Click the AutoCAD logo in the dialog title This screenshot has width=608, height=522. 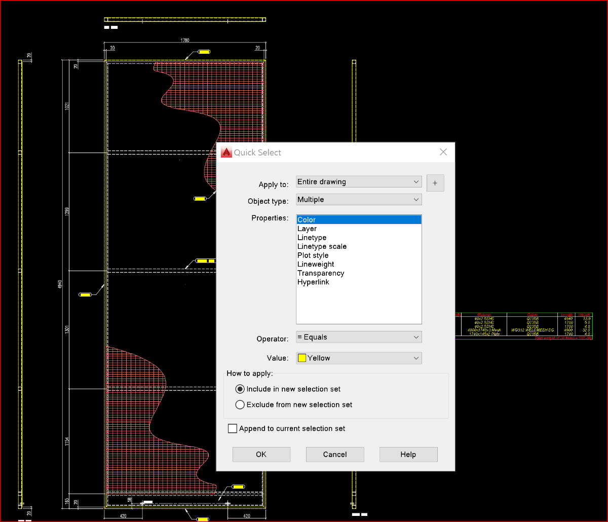coord(226,153)
